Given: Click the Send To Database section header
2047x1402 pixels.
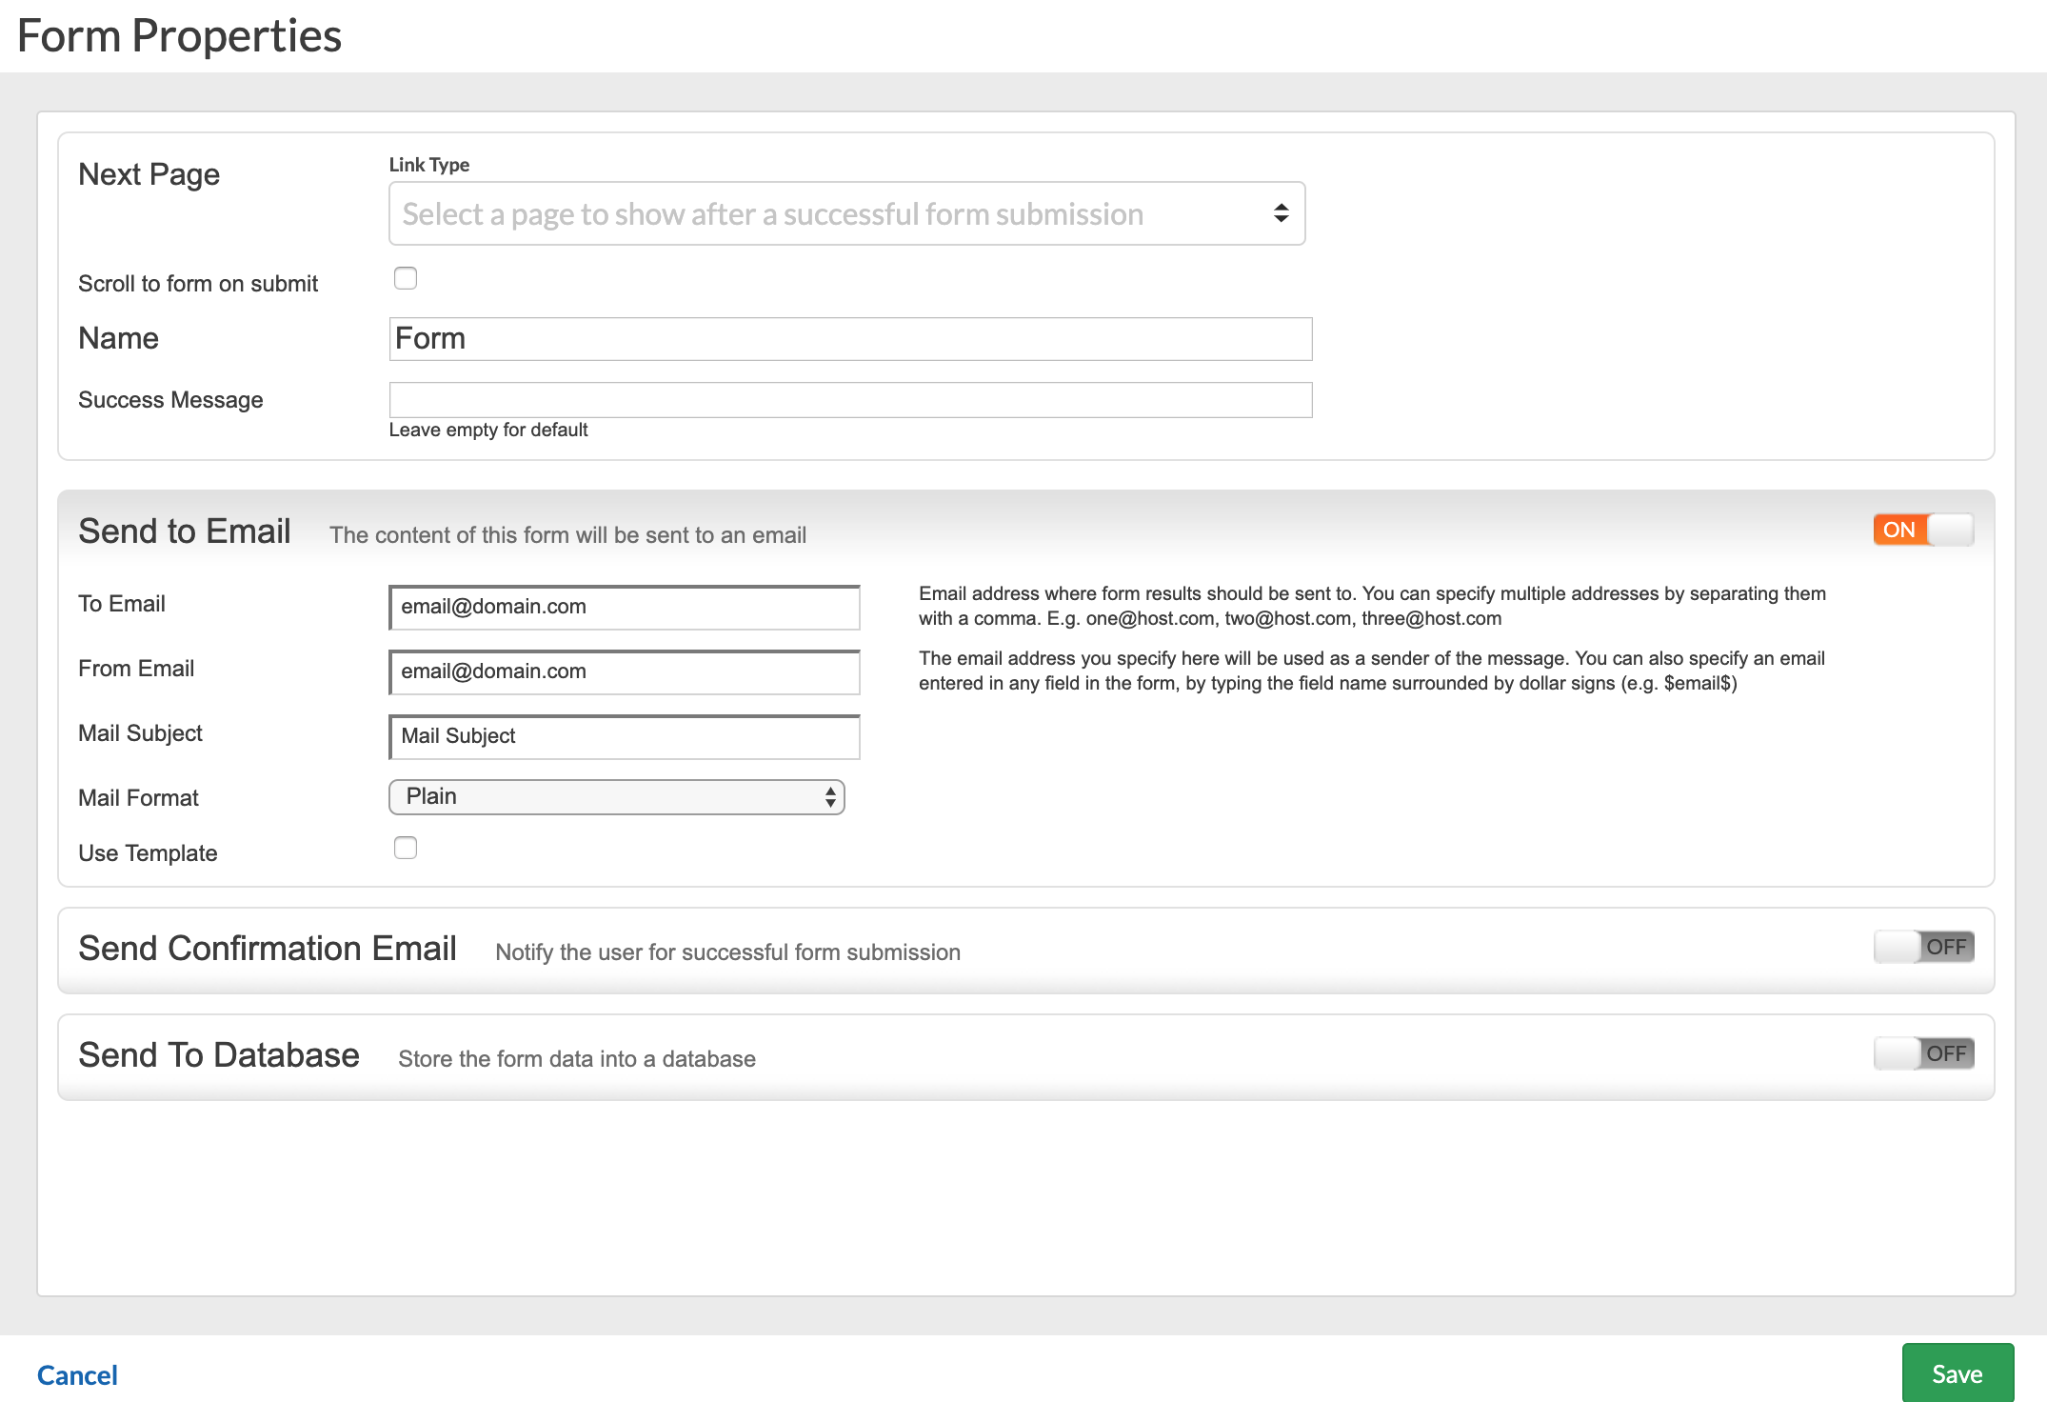Looking at the screenshot, I should pyautogui.click(x=219, y=1055).
